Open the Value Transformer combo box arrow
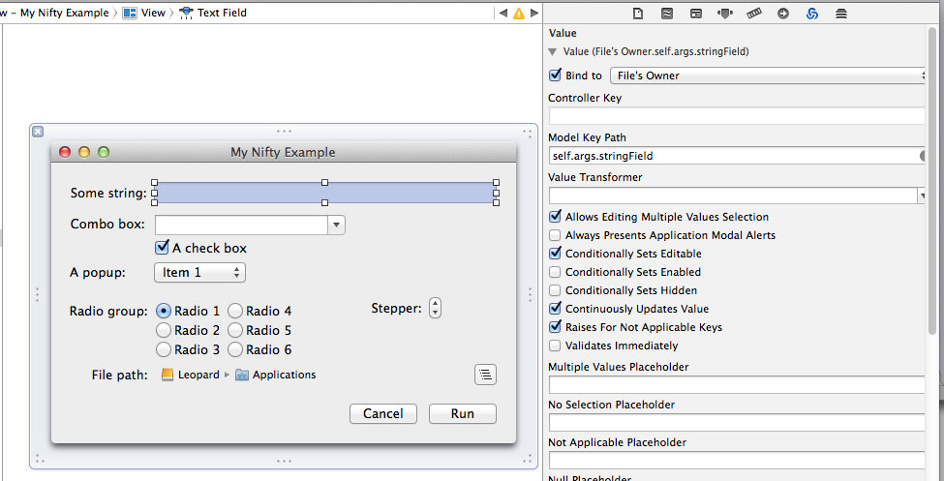The width and height of the screenshot is (944, 481). coord(923,195)
